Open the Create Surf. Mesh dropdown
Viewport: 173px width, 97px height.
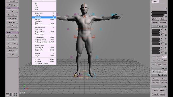[x=12, y=15]
